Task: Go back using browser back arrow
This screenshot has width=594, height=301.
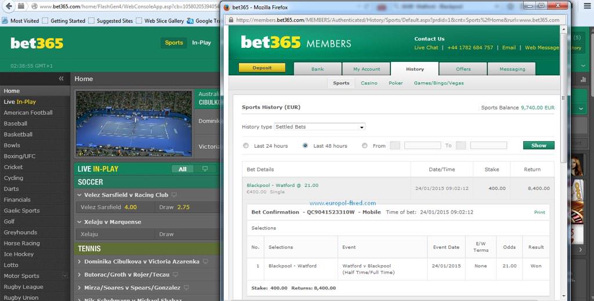Action: pyautogui.click(x=8, y=6)
